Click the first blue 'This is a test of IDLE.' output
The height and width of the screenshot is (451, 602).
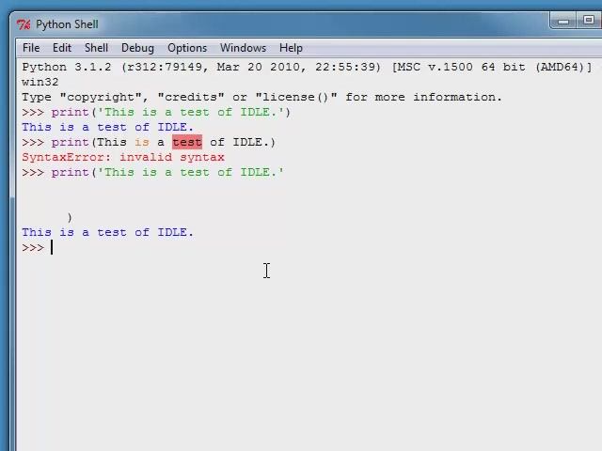coord(107,127)
